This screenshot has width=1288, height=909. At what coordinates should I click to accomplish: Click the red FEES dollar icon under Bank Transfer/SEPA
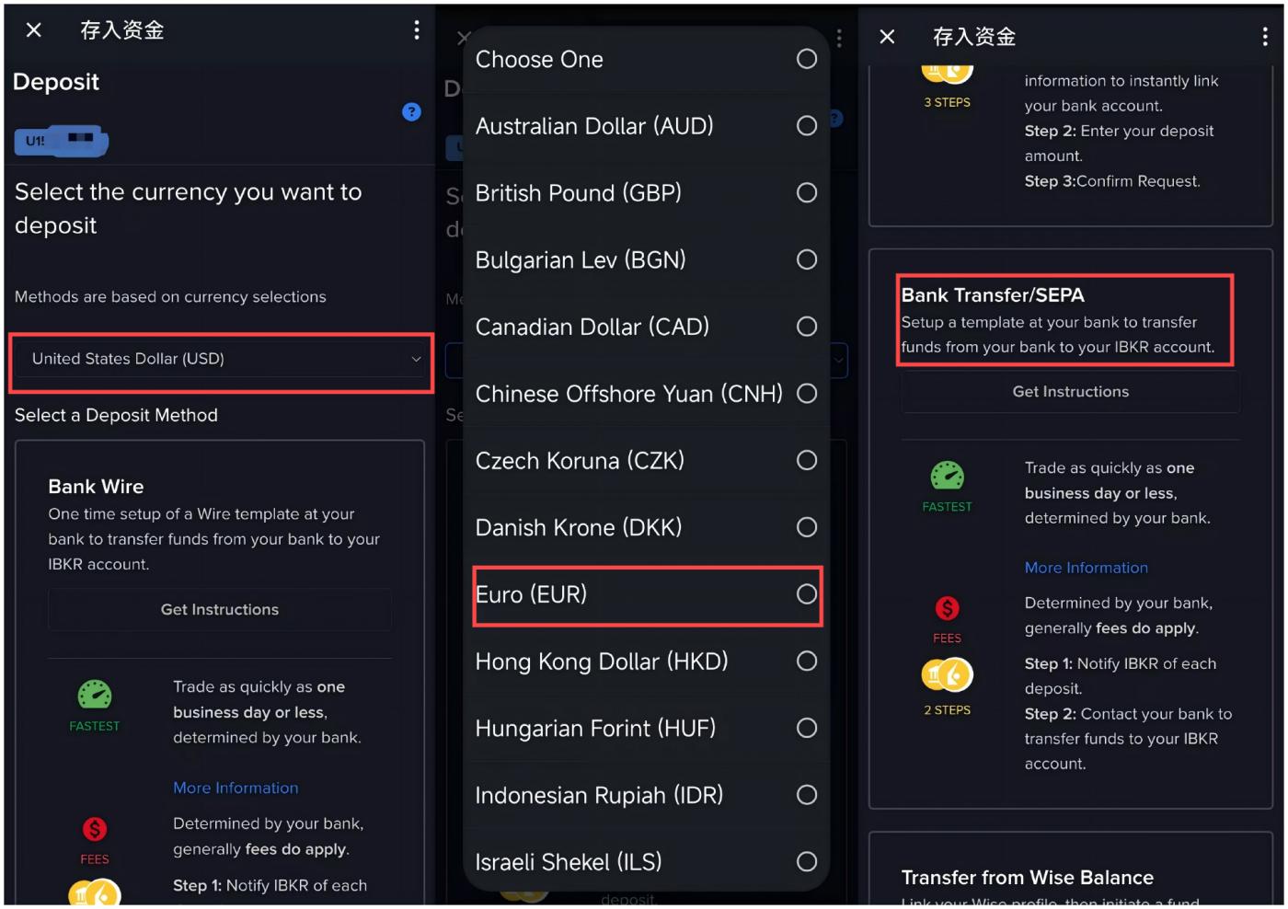(947, 608)
